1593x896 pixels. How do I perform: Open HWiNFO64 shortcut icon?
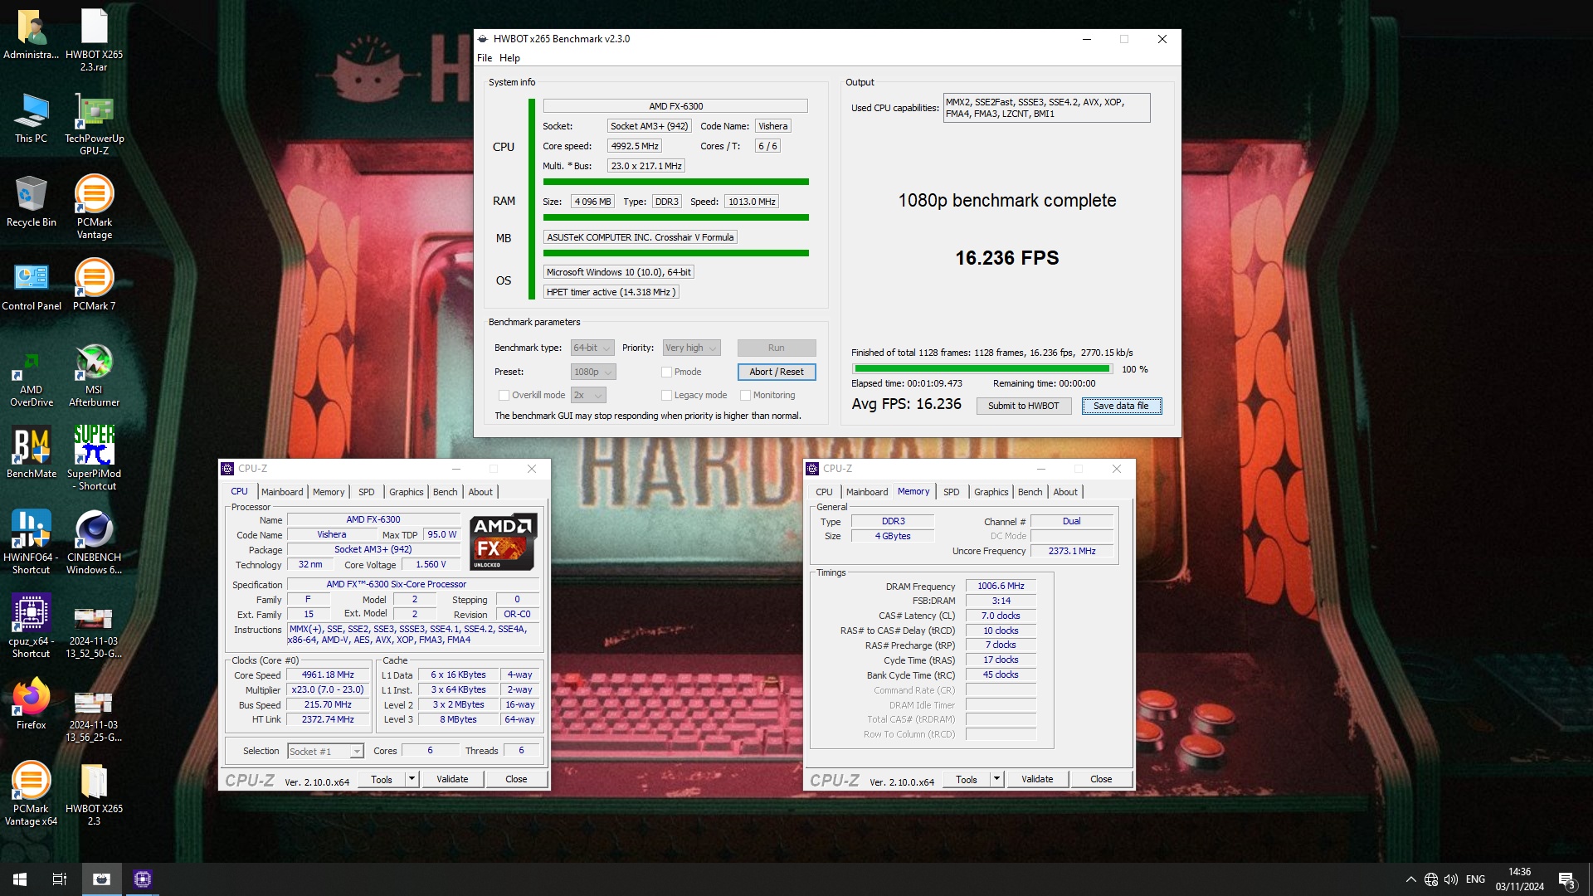point(32,543)
